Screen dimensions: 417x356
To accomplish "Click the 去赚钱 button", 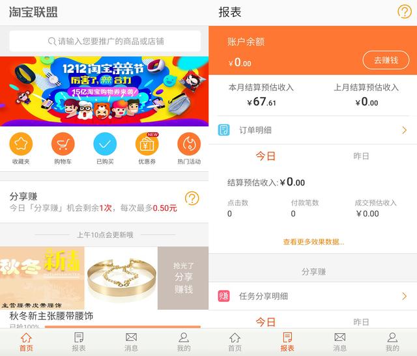I will click(386, 60).
